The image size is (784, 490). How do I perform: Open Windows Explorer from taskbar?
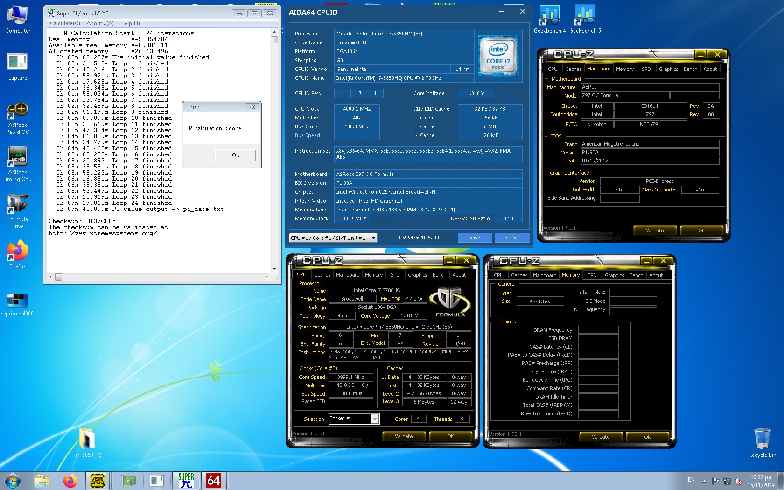tap(42, 481)
